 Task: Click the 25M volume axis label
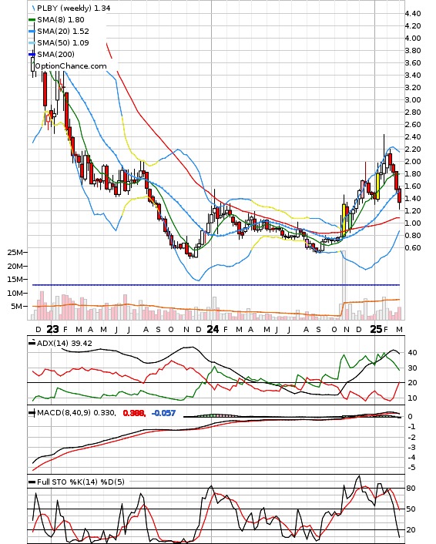[x=16, y=253]
